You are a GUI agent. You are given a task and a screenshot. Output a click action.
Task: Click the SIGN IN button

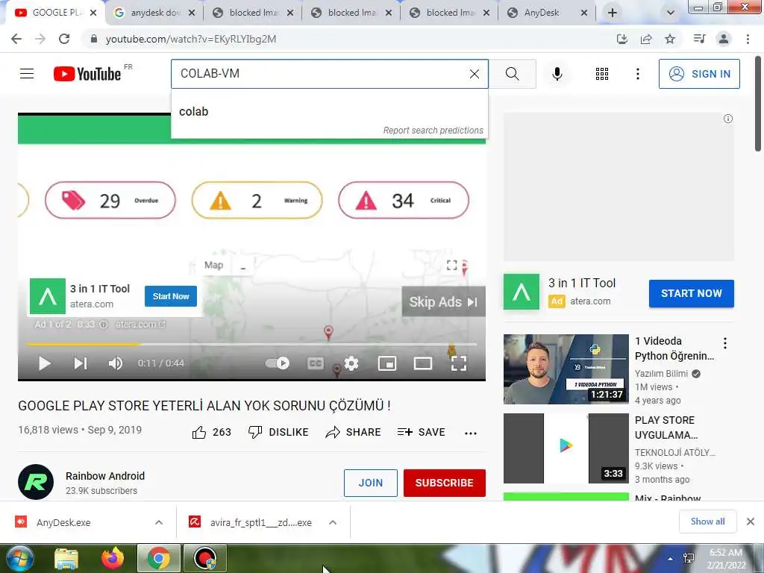(x=699, y=74)
